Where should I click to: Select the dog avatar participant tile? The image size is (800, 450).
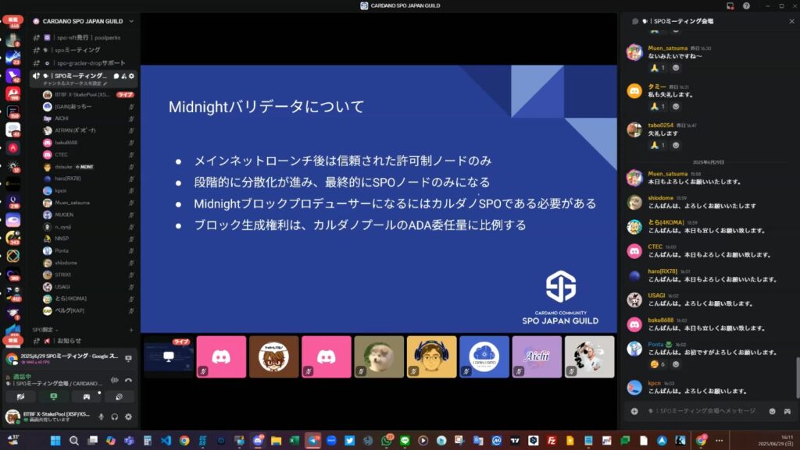[379, 357]
